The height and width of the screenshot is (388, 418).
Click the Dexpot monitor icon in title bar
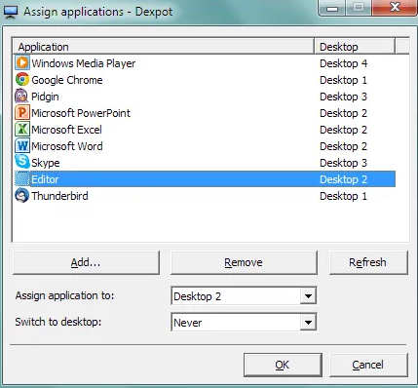tap(10, 12)
